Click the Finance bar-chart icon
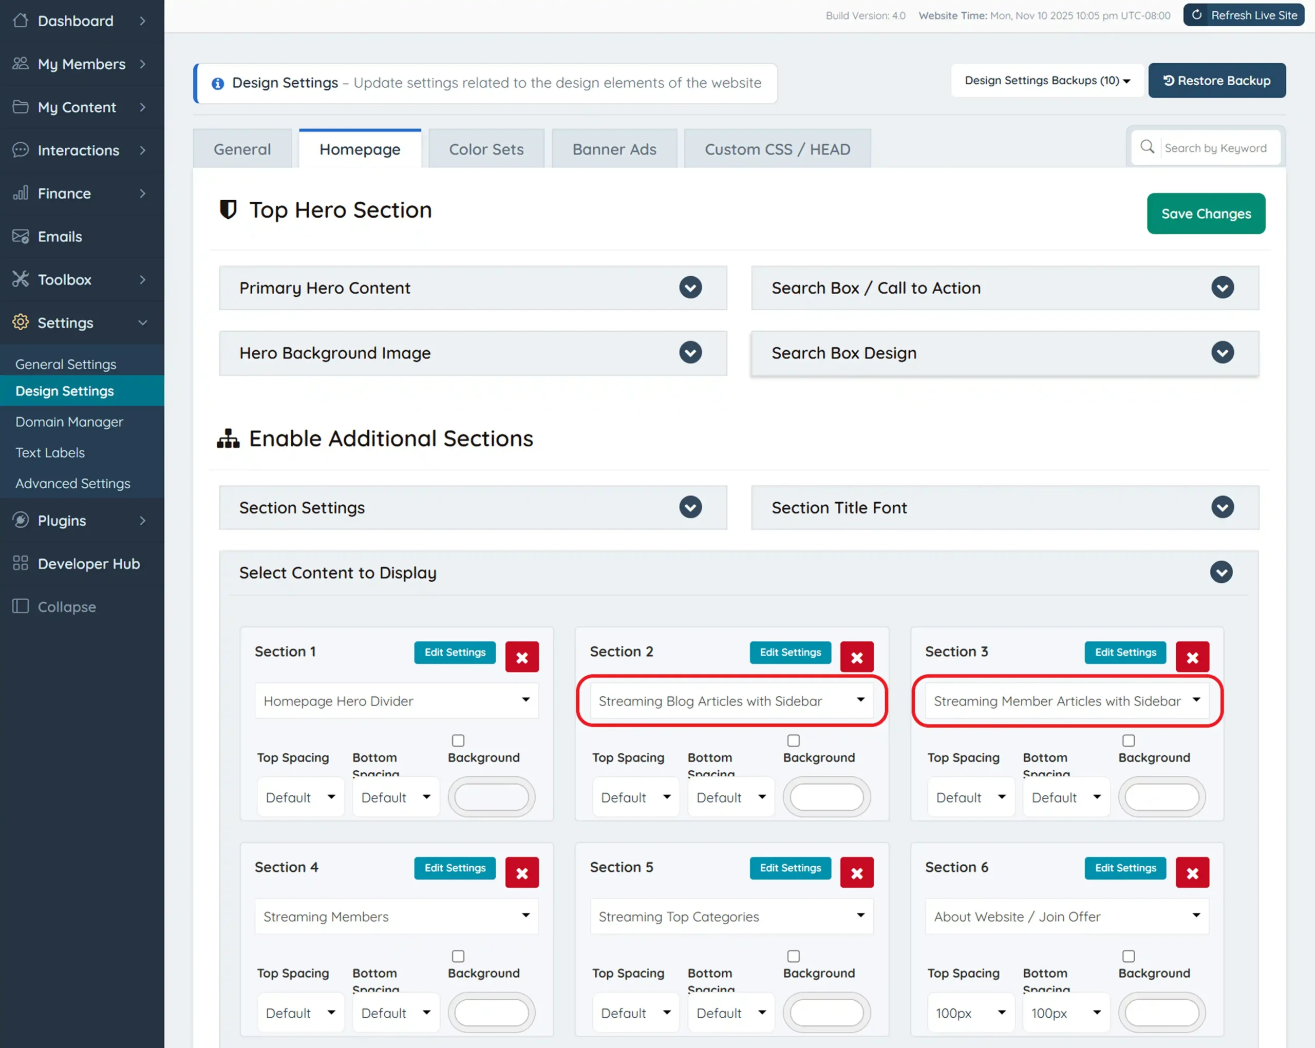Image resolution: width=1315 pixels, height=1048 pixels. pos(21,193)
